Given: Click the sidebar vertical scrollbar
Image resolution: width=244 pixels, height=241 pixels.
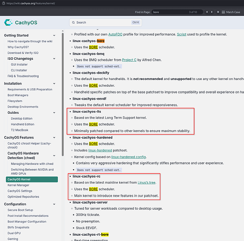Looking at the screenshot, I should (63, 94).
